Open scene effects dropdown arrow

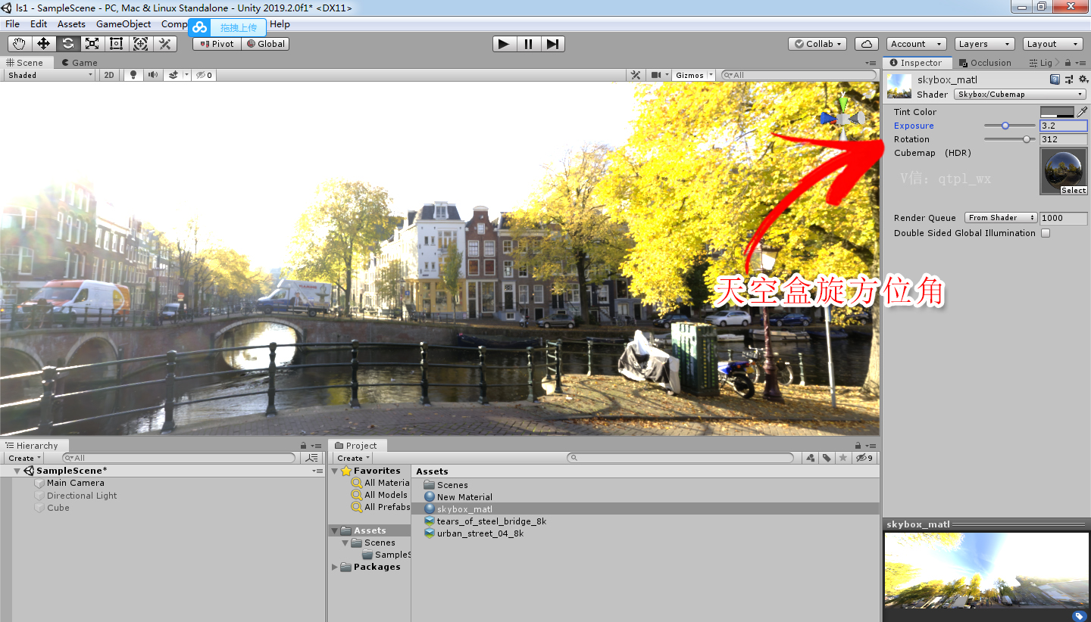pyautogui.click(x=186, y=75)
